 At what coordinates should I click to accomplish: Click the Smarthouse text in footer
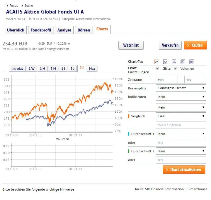(x=198, y=189)
